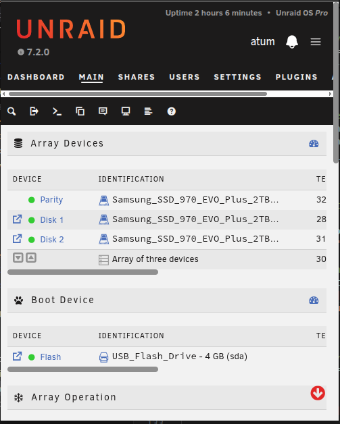Open the Flash device link
Screen dimensions: 340x424
click(51, 356)
